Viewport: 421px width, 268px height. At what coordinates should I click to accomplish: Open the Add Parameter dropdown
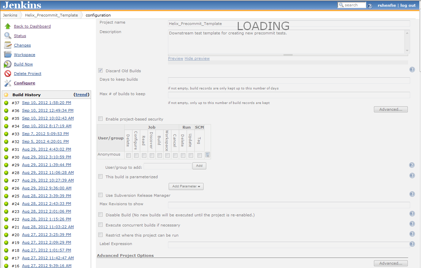[x=186, y=186]
